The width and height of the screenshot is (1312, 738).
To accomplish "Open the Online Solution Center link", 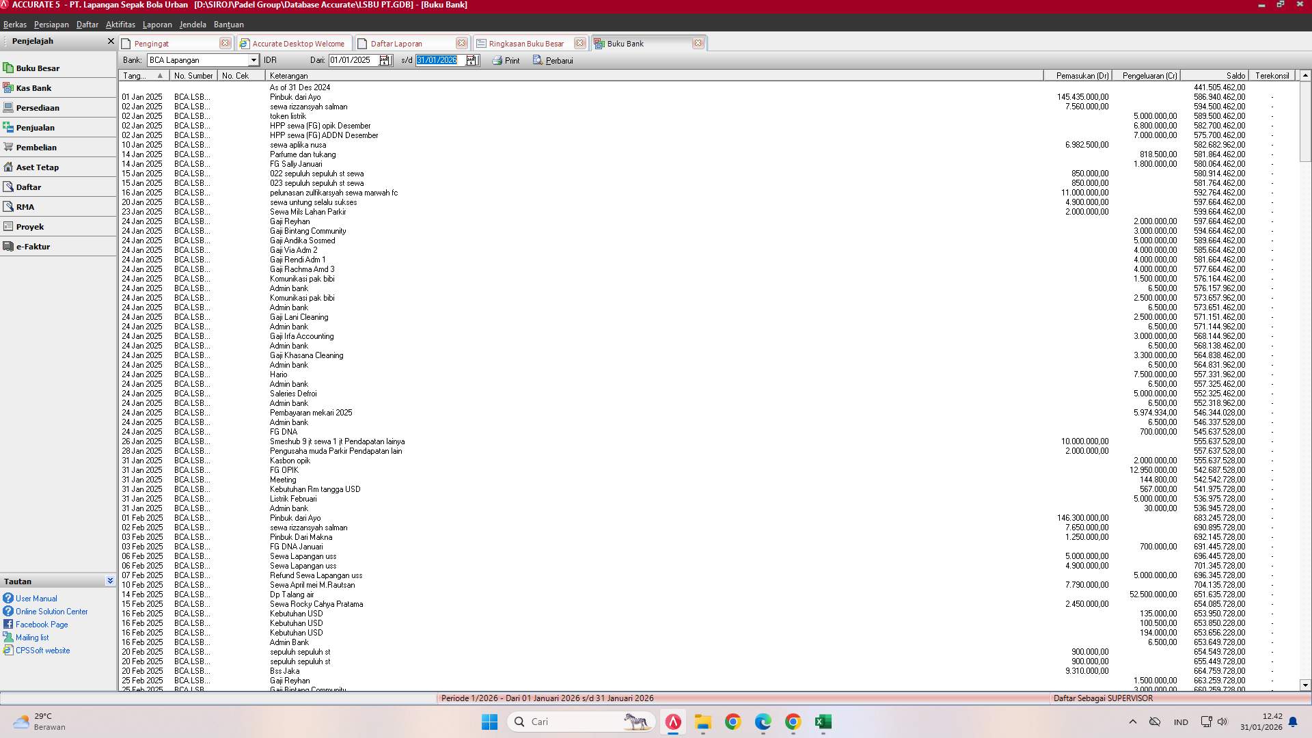I will coord(51,612).
